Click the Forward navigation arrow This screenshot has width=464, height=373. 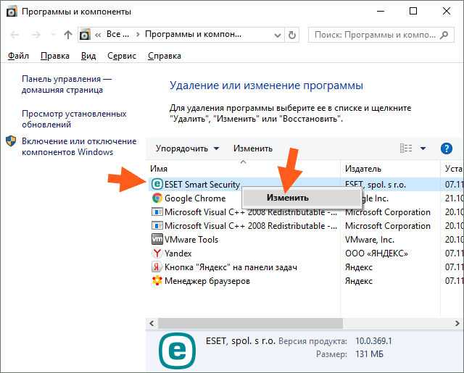tap(36, 35)
